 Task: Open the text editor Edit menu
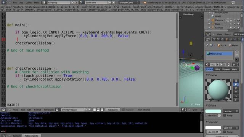[29, 110]
